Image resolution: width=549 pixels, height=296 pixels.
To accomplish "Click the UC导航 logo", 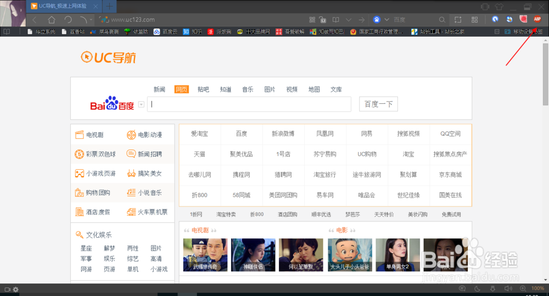I will (108, 57).
